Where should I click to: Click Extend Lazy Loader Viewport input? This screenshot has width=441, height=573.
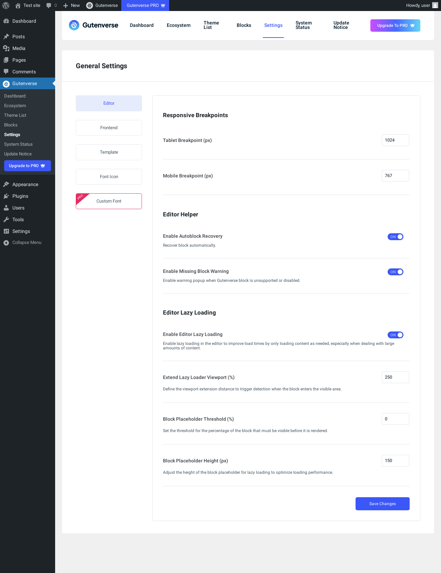396,377
